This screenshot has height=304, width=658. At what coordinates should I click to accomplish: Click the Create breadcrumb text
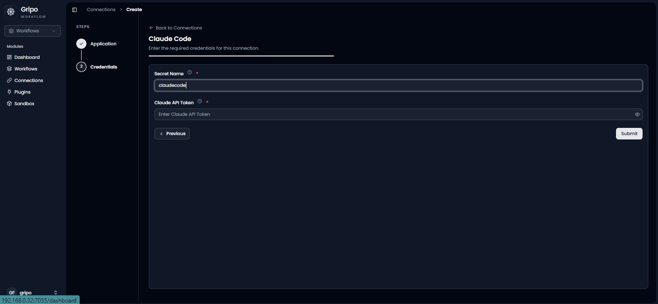point(134,10)
